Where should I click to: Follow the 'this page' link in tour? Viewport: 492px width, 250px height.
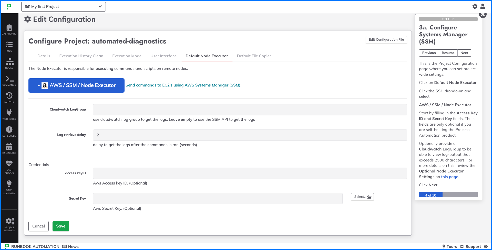tap(449, 177)
